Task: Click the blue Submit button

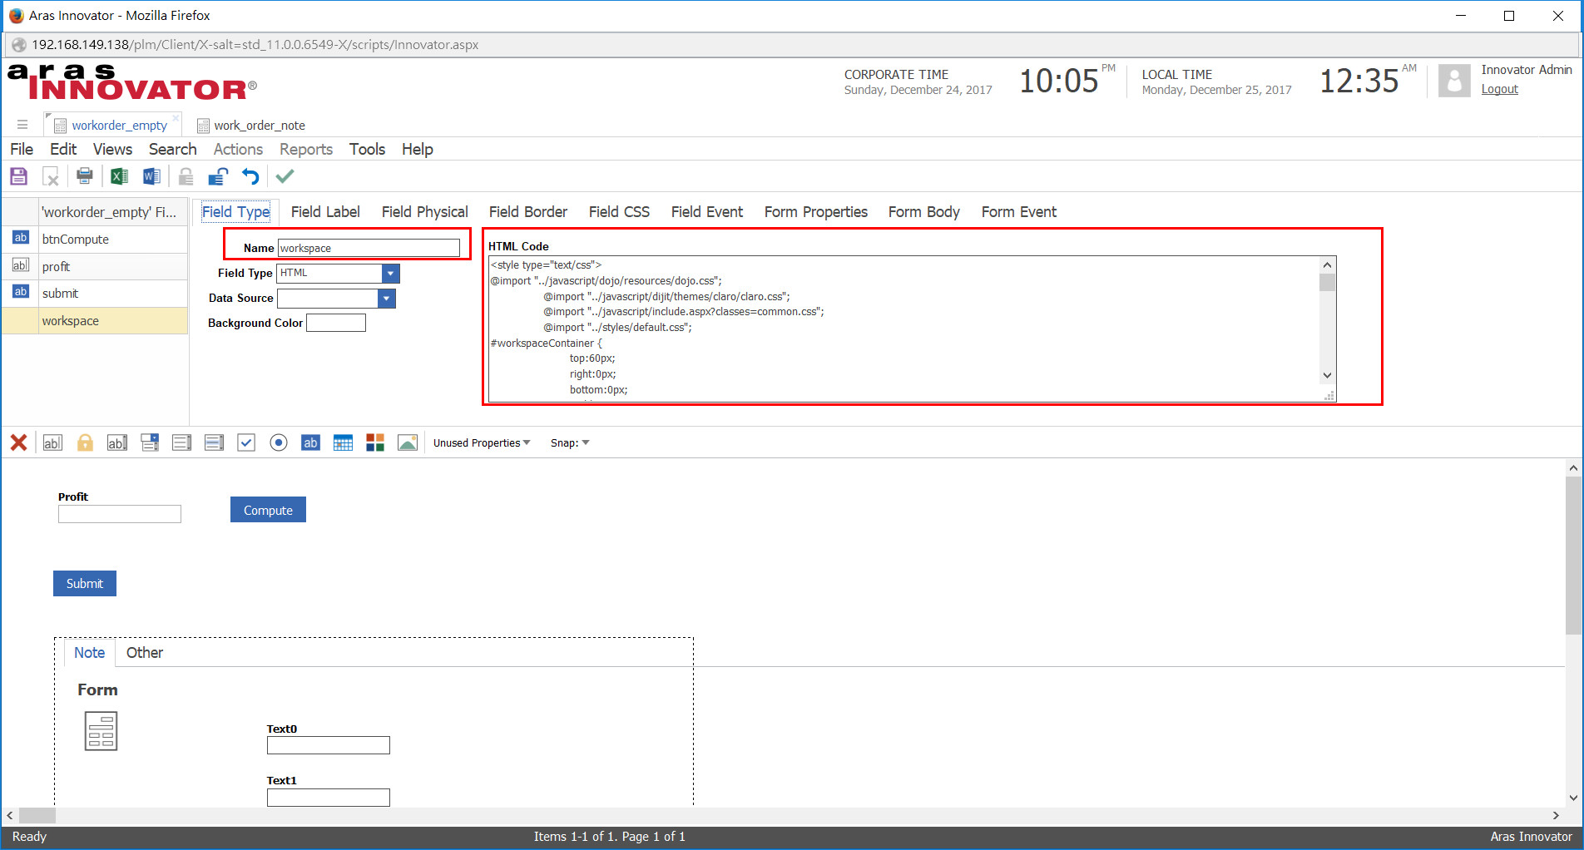Action: (x=85, y=583)
